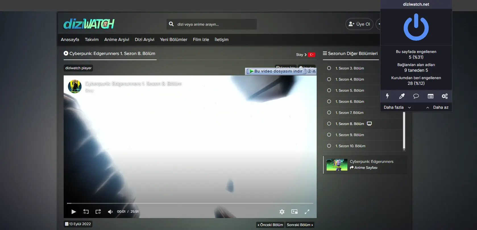Click the search magnifier icon
This screenshot has width=477, height=230.
point(171,24)
